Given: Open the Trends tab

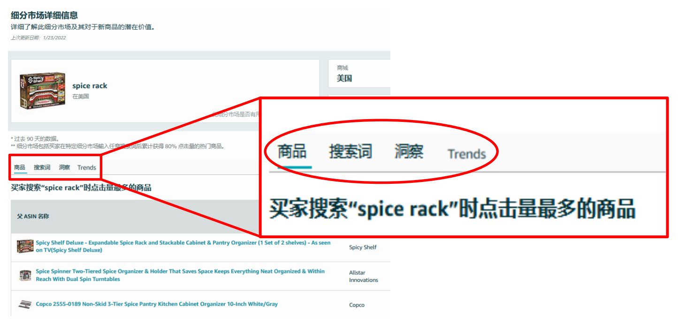Looking at the screenshot, I should [87, 167].
